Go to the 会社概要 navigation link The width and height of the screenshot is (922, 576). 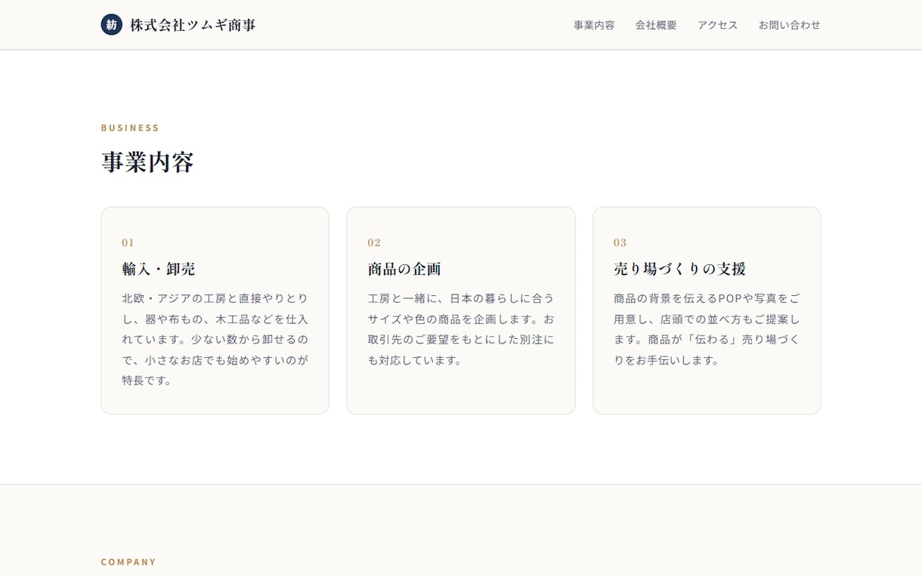656,25
